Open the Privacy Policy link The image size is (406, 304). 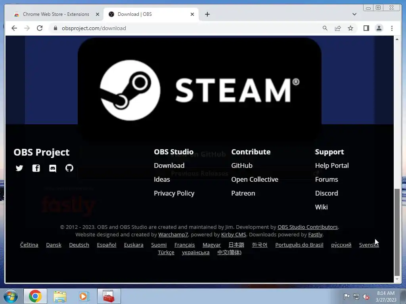coord(174,193)
